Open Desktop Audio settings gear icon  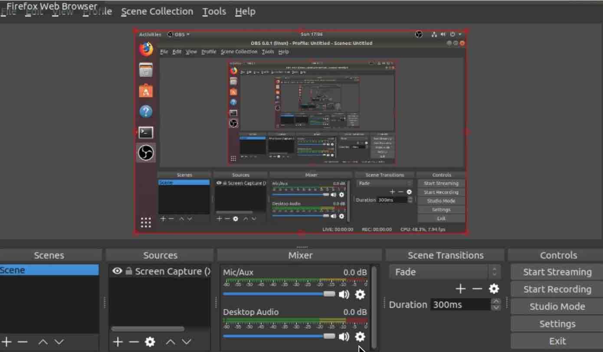pyautogui.click(x=360, y=337)
